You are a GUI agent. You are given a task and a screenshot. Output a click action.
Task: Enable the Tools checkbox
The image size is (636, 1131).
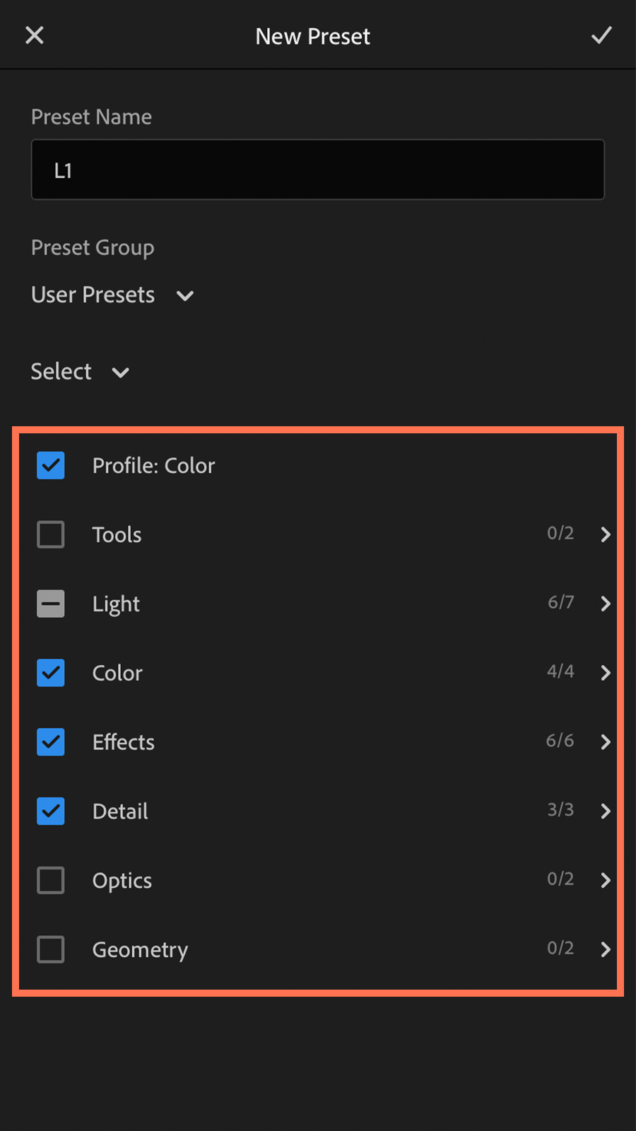pos(51,534)
